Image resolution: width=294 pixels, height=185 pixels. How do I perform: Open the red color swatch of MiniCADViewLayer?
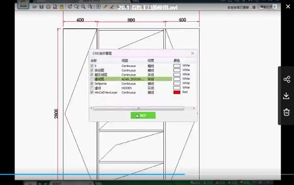tap(177, 92)
